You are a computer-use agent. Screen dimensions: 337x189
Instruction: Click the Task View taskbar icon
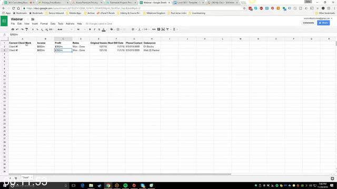(74, 185)
